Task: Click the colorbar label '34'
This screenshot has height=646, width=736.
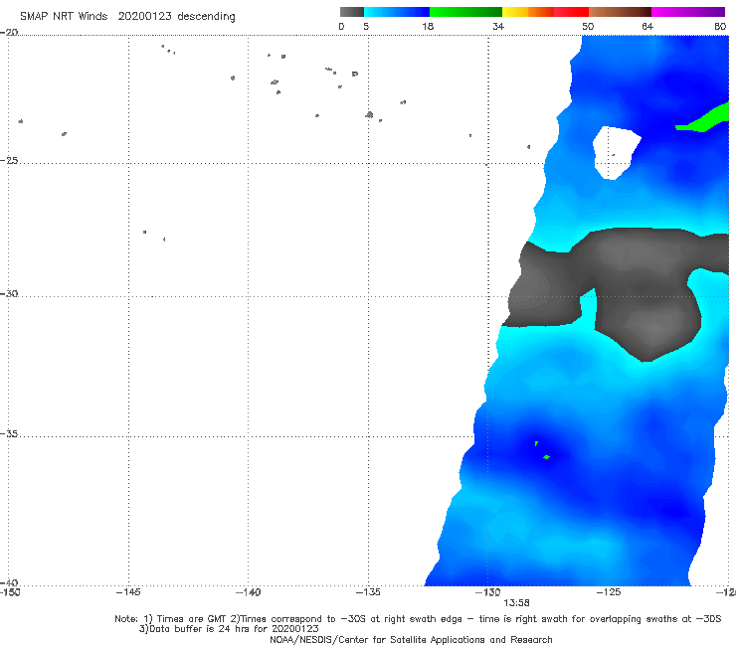Action: pyautogui.click(x=498, y=26)
